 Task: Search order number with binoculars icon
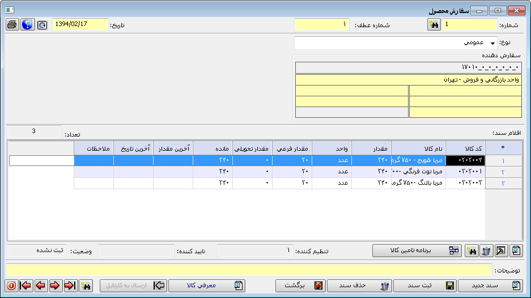point(434,25)
